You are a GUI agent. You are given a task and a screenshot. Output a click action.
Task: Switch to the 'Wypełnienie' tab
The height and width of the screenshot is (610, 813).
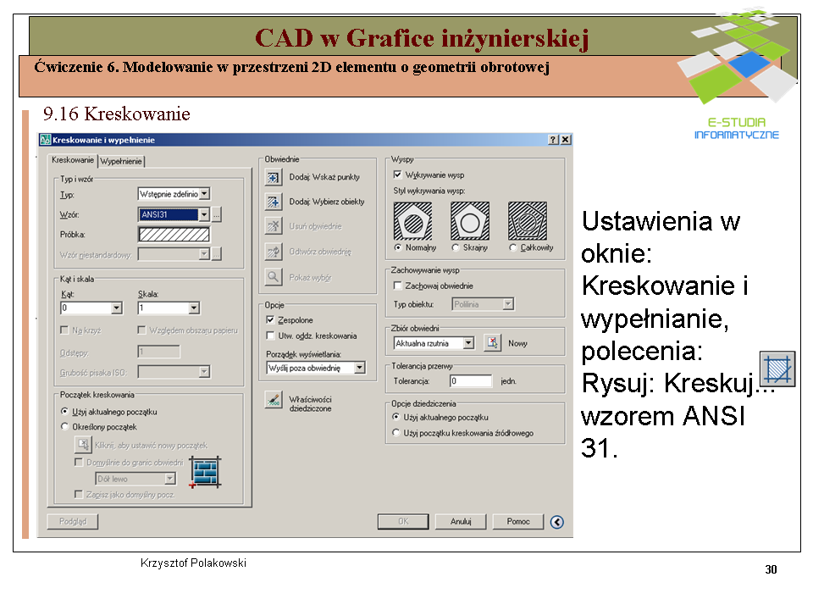tap(122, 161)
